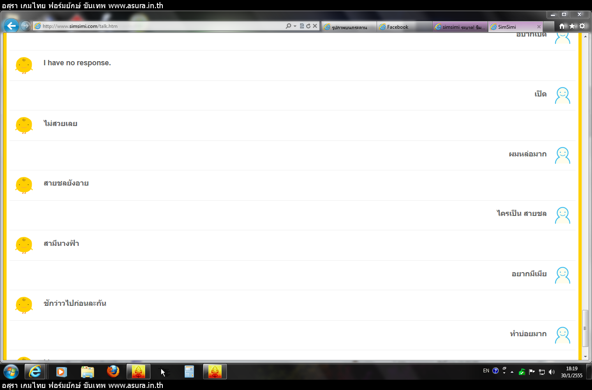Viewport: 592px width, 390px height.
Task: Click the Stop loading X icon
Action: pos(315,26)
